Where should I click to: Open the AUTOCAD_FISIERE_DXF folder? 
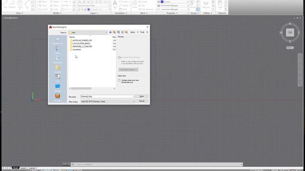[82, 40]
